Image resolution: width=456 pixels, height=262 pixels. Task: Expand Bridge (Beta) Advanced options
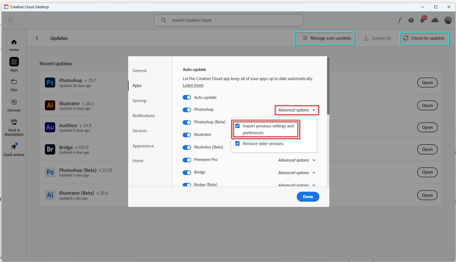tap(297, 185)
